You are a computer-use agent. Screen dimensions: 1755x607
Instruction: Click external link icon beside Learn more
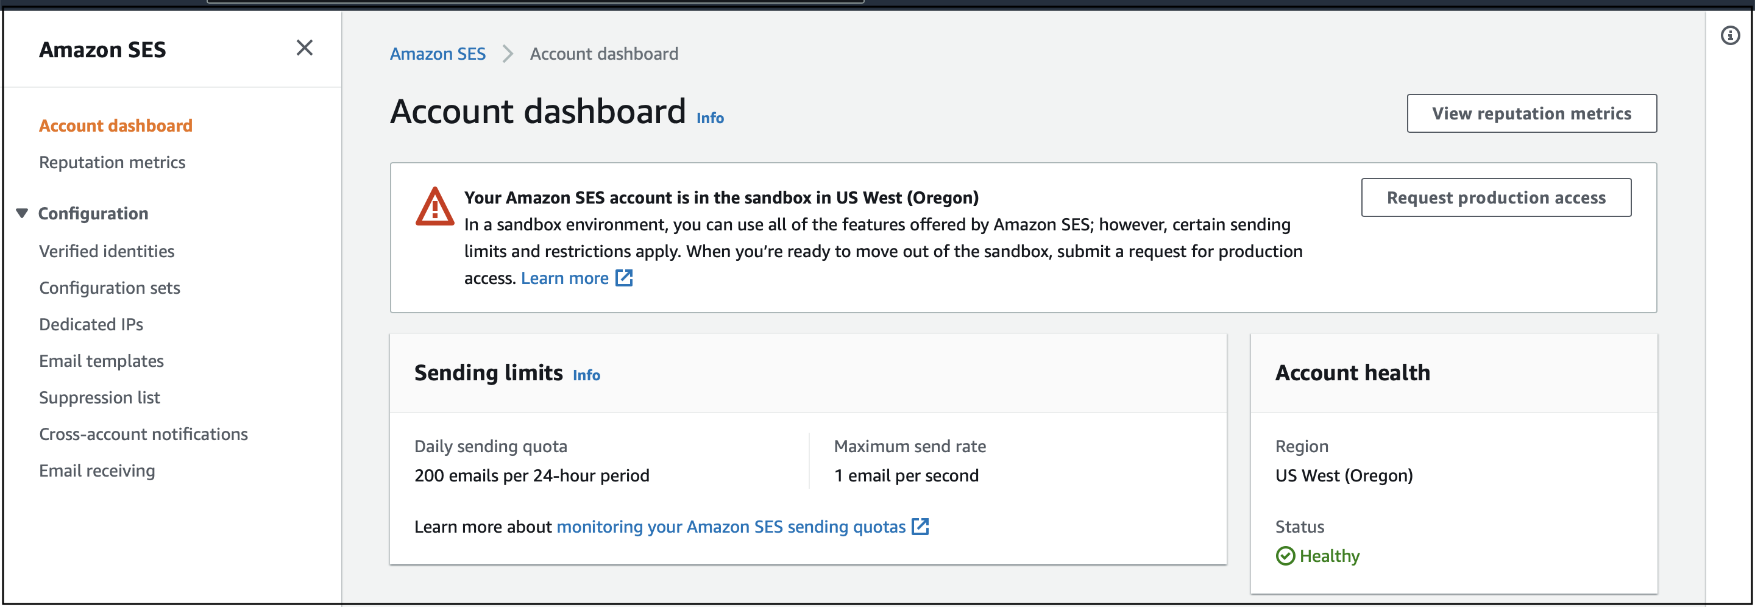(624, 278)
